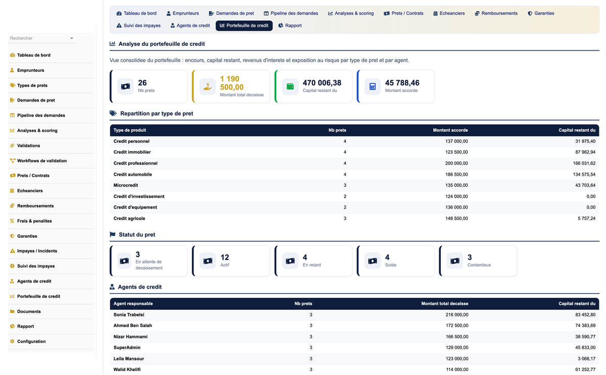Click the En retard status card

pyautogui.click(x=313, y=261)
